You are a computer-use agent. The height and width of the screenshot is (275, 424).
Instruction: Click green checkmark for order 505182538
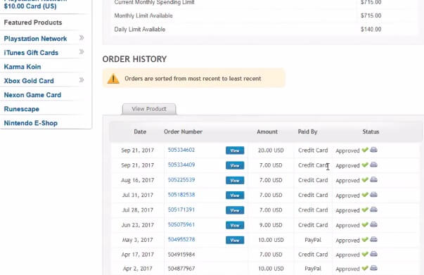365,194
